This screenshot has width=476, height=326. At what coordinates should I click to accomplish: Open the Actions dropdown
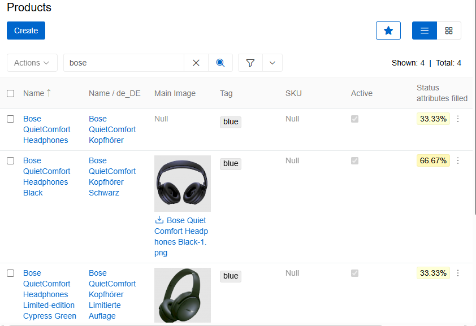click(32, 63)
